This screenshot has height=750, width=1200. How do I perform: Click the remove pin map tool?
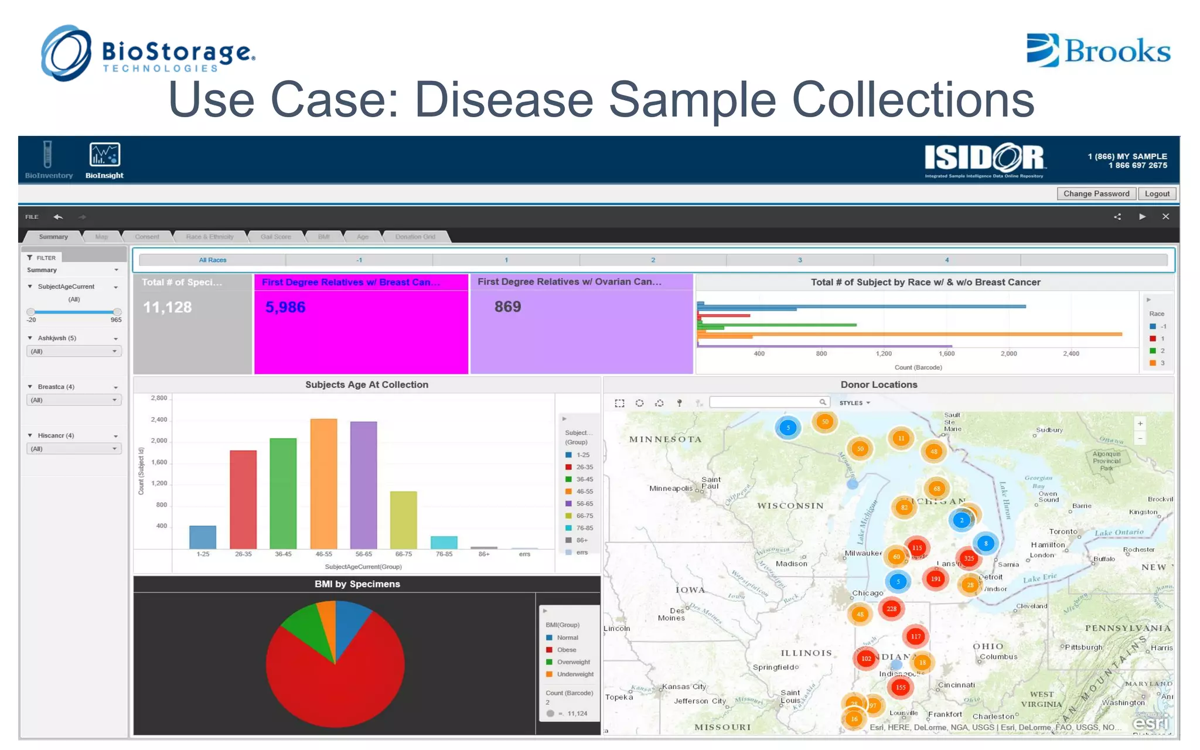coord(698,403)
